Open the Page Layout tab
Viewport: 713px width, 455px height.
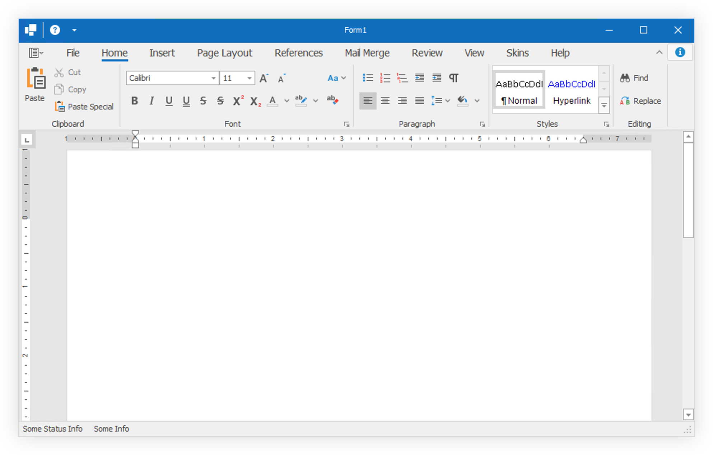pos(224,53)
